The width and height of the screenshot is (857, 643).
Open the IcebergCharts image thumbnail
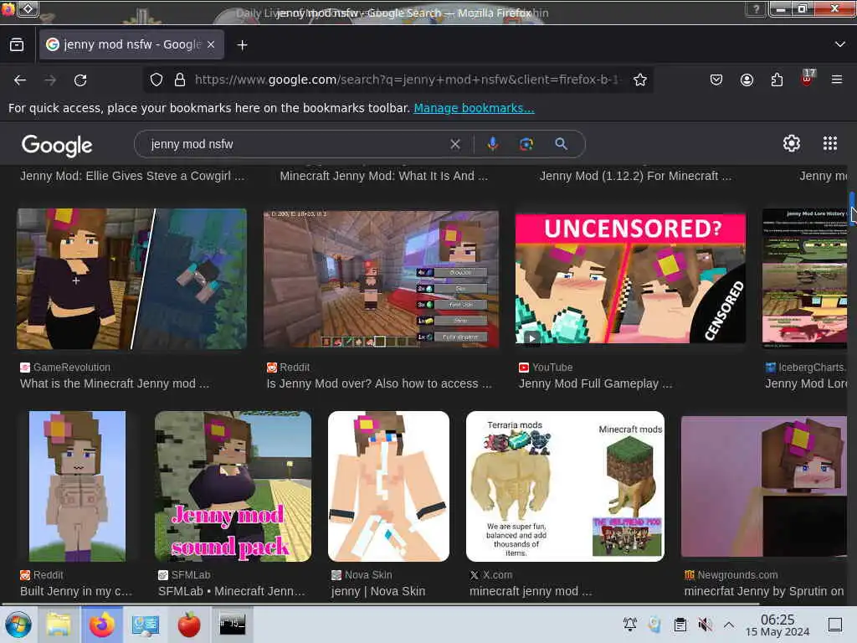point(804,279)
